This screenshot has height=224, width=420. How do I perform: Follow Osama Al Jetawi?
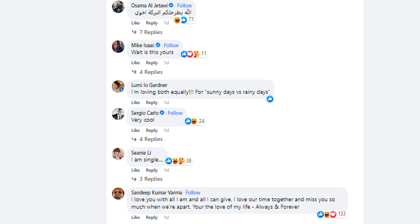click(x=184, y=6)
